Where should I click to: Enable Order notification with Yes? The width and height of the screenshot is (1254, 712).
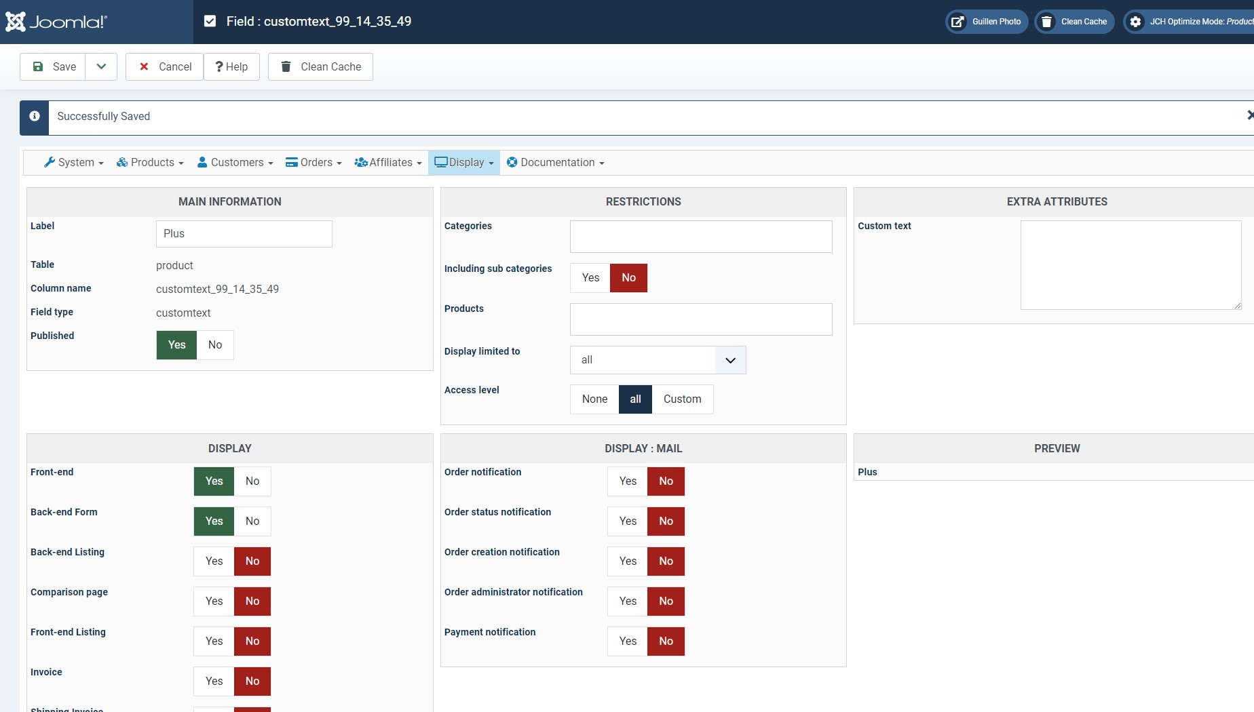click(628, 481)
